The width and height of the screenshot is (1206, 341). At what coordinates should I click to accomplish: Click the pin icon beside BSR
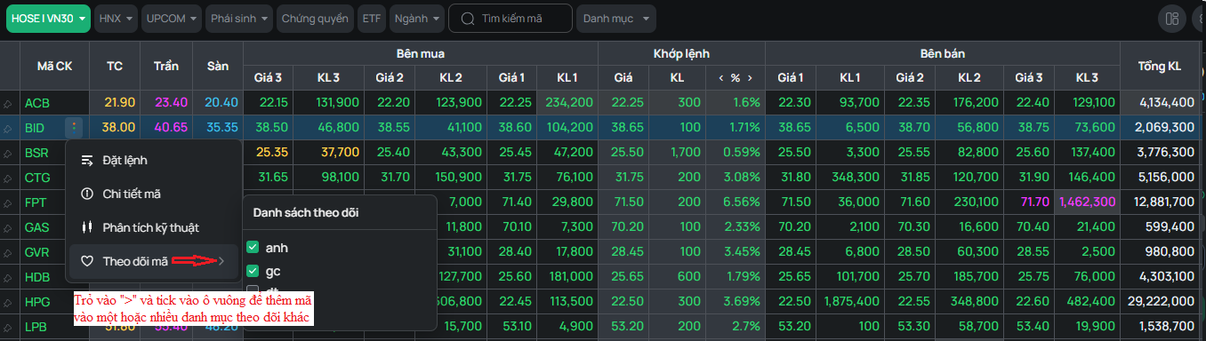point(8,154)
